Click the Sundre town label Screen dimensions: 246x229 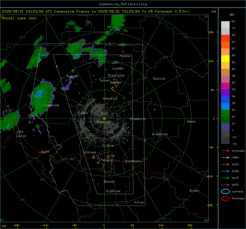pos(83,113)
